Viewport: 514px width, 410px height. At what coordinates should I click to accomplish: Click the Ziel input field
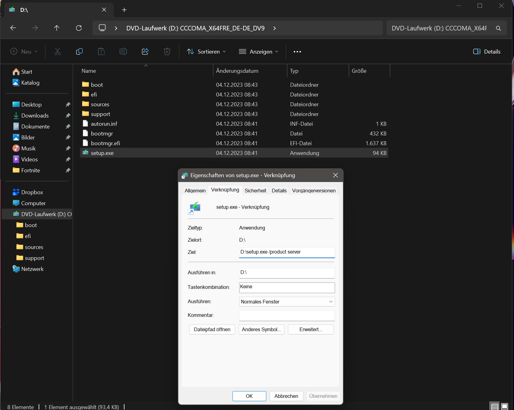pyautogui.click(x=287, y=252)
